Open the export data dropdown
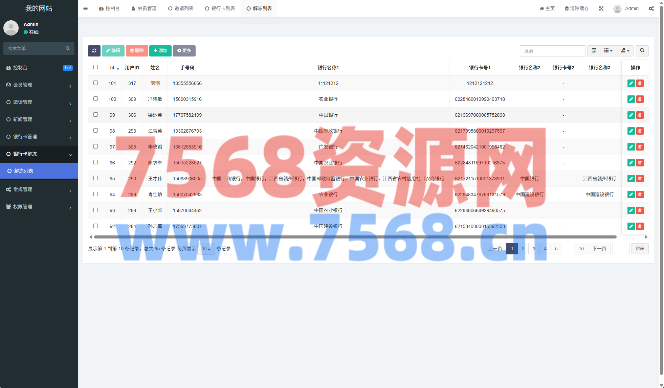 coord(625,51)
